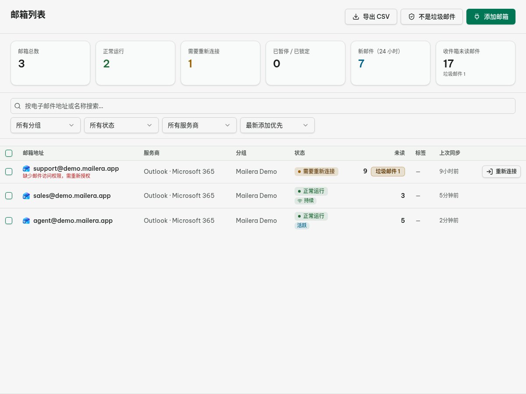Click the 需要重新连接 status badge in support row
This screenshot has width=526, height=394.
316,172
